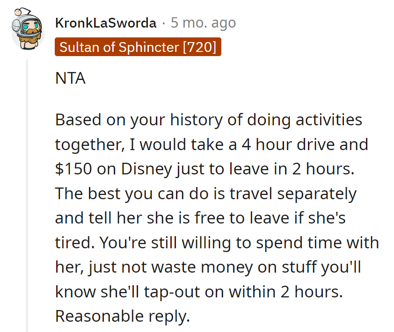Click the "Reasonable reply." closing sentence
The image size is (394, 332).
click(123, 316)
